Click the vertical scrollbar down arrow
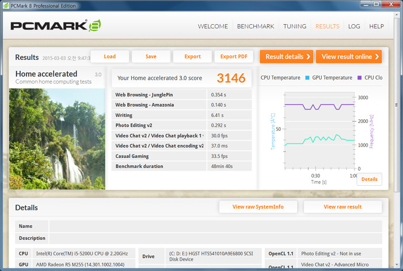 (x=397, y=265)
